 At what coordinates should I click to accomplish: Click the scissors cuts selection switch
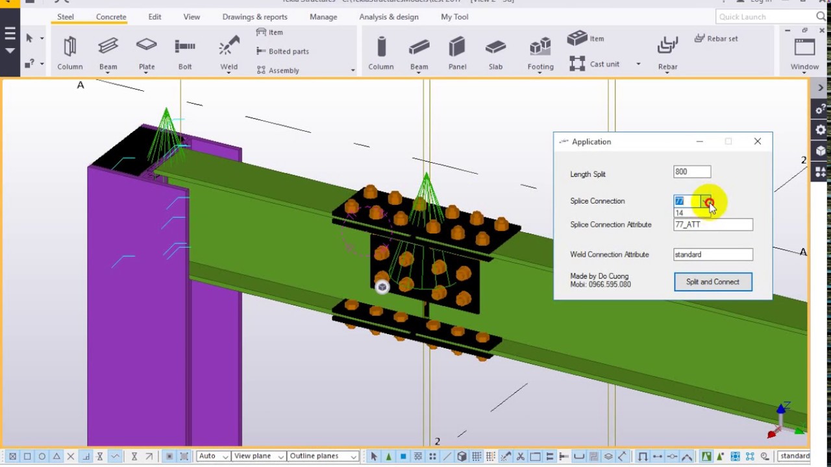(521, 456)
